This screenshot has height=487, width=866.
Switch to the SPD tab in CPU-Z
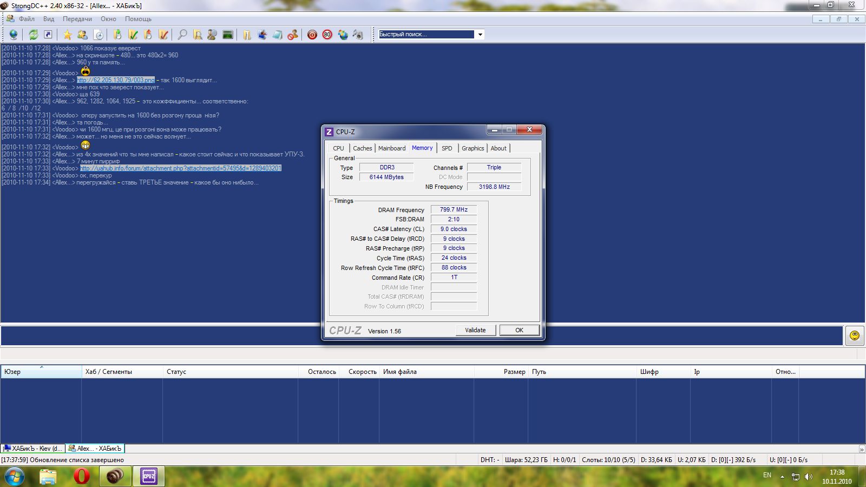point(447,148)
